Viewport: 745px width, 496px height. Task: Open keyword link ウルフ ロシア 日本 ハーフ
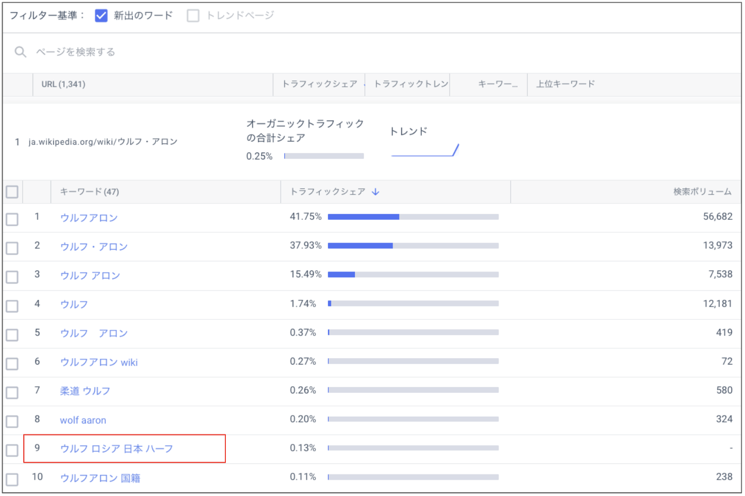pos(116,449)
